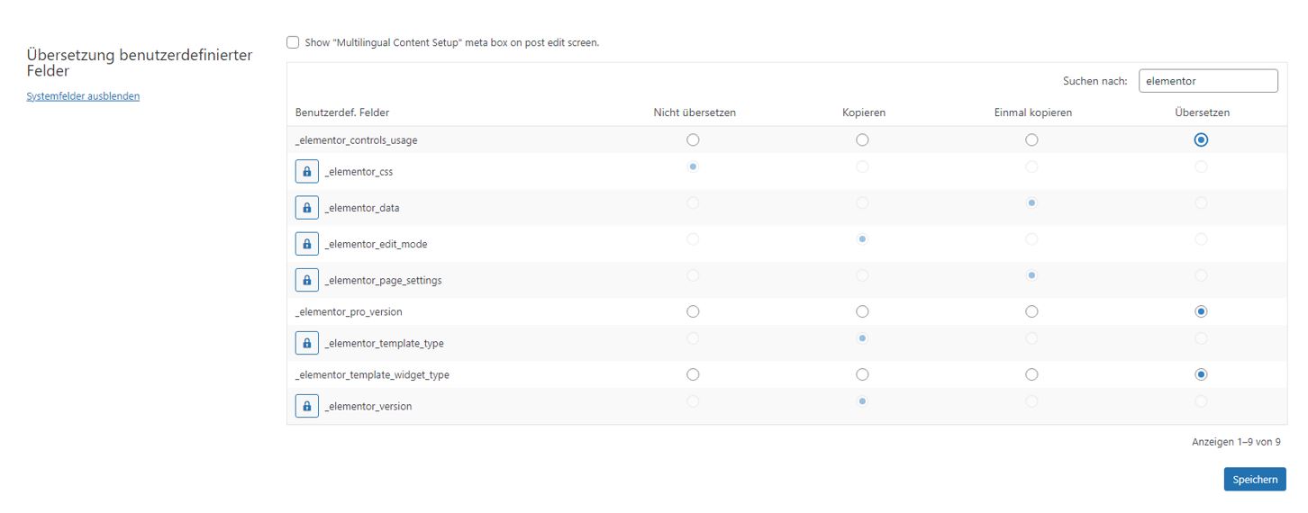
Task: Click the Benutzerdef. Felder column header
Action: click(342, 112)
